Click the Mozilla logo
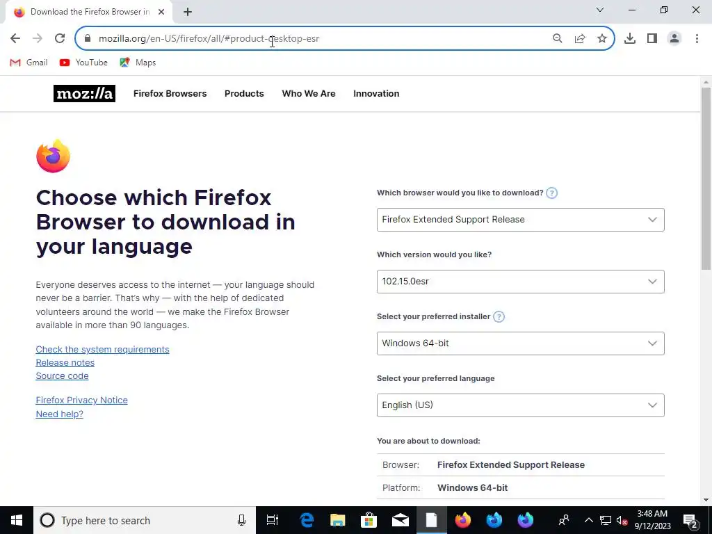Viewport: 712px width, 534px height. [x=84, y=94]
